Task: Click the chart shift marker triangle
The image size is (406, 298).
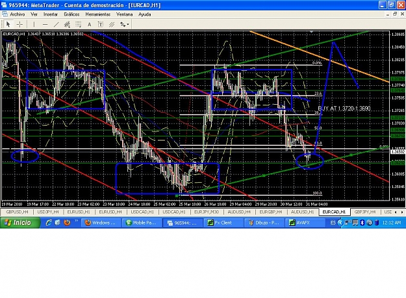Action: coord(312,32)
